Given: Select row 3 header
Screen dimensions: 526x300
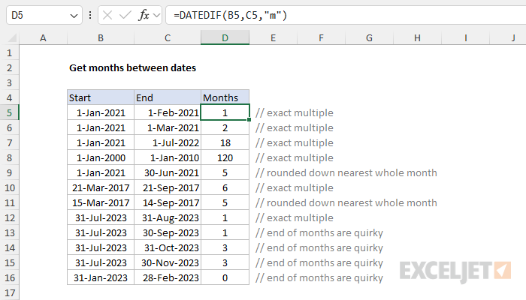Looking at the screenshot, I should click(9, 82).
